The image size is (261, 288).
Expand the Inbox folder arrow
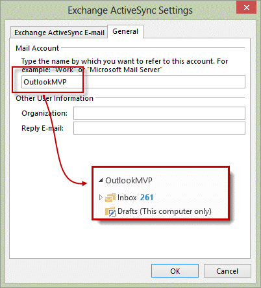pyautogui.click(x=101, y=198)
